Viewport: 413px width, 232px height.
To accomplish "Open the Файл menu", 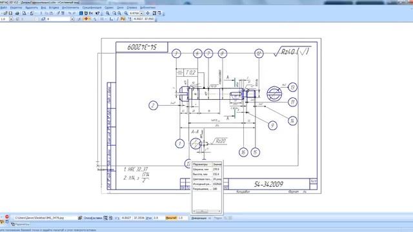I will tap(4, 8).
